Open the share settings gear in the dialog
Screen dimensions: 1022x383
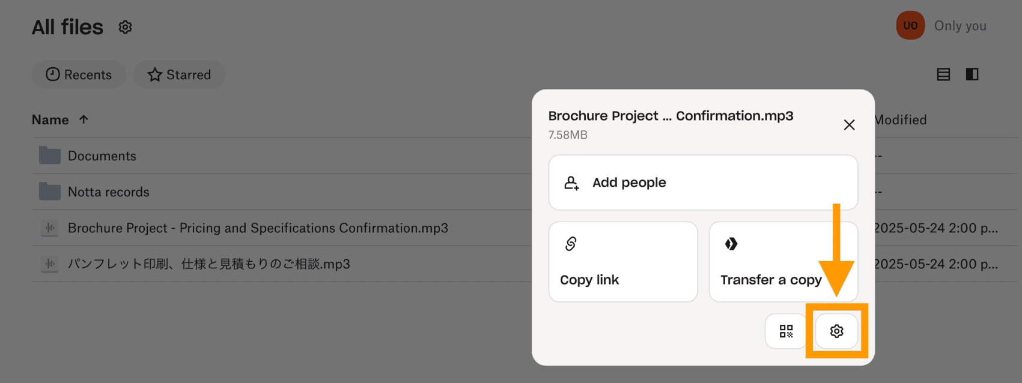836,331
